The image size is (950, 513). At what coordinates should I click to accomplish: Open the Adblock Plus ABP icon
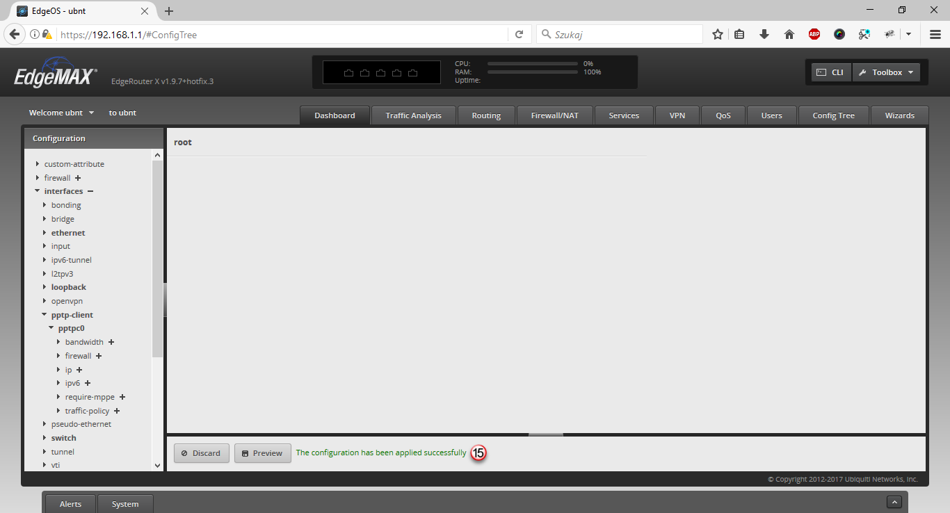(x=814, y=34)
